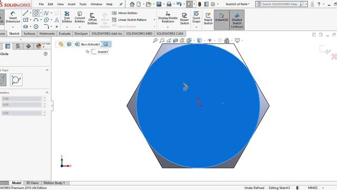Open the Options gear icon
Viewport: 337px width, 190px height.
pyautogui.click(x=213, y=4)
